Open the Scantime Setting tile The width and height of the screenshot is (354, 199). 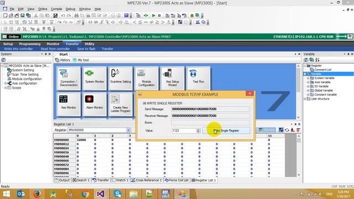tap(121, 78)
